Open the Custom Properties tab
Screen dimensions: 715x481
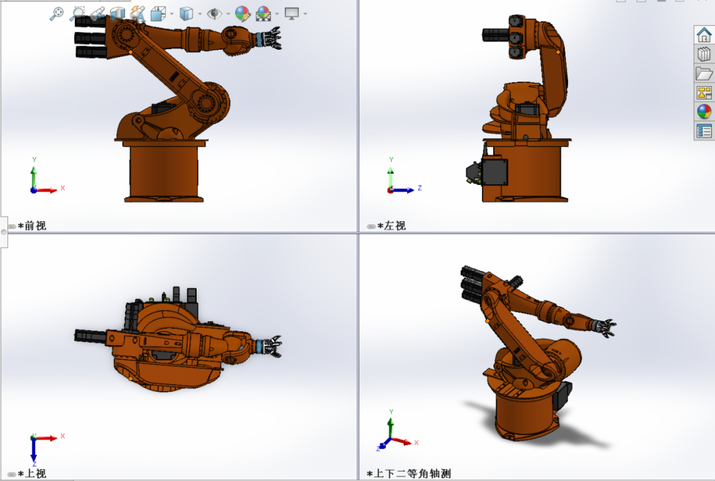click(x=704, y=131)
